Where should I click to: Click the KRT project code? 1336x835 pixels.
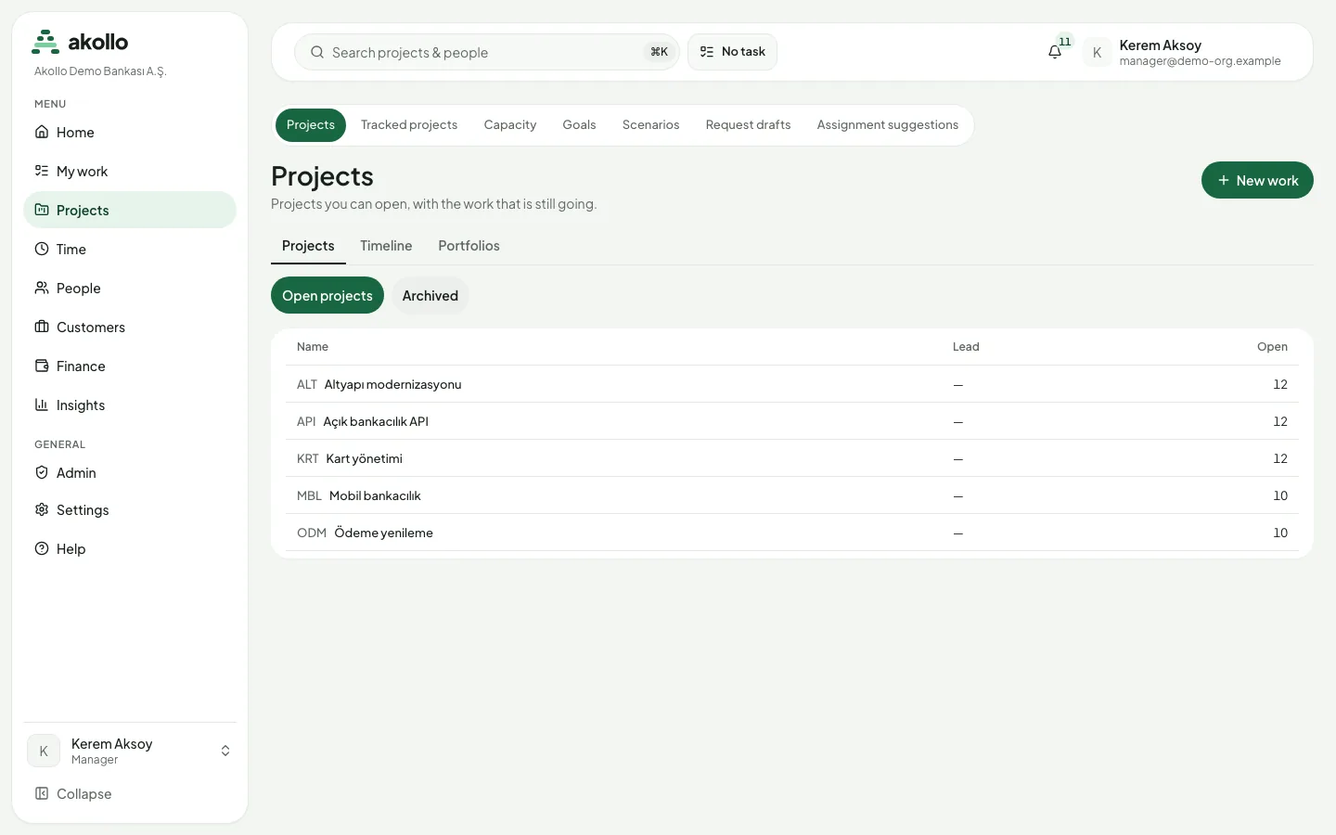tap(308, 458)
